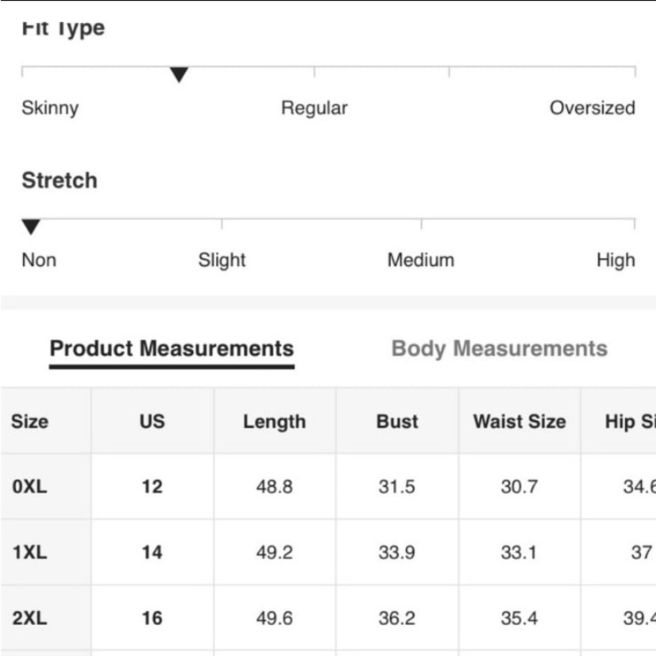656x656 pixels.
Task: Click the Medium stretch label
Action: click(421, 260)
